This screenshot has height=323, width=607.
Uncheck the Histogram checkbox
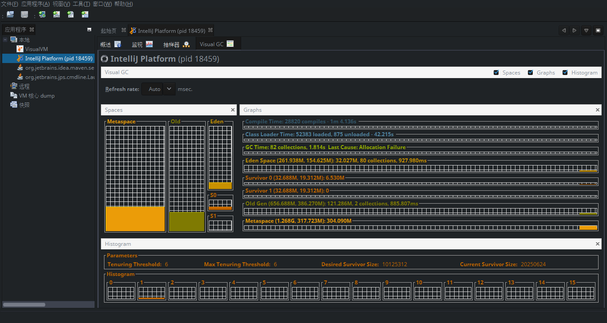[565, 72]
